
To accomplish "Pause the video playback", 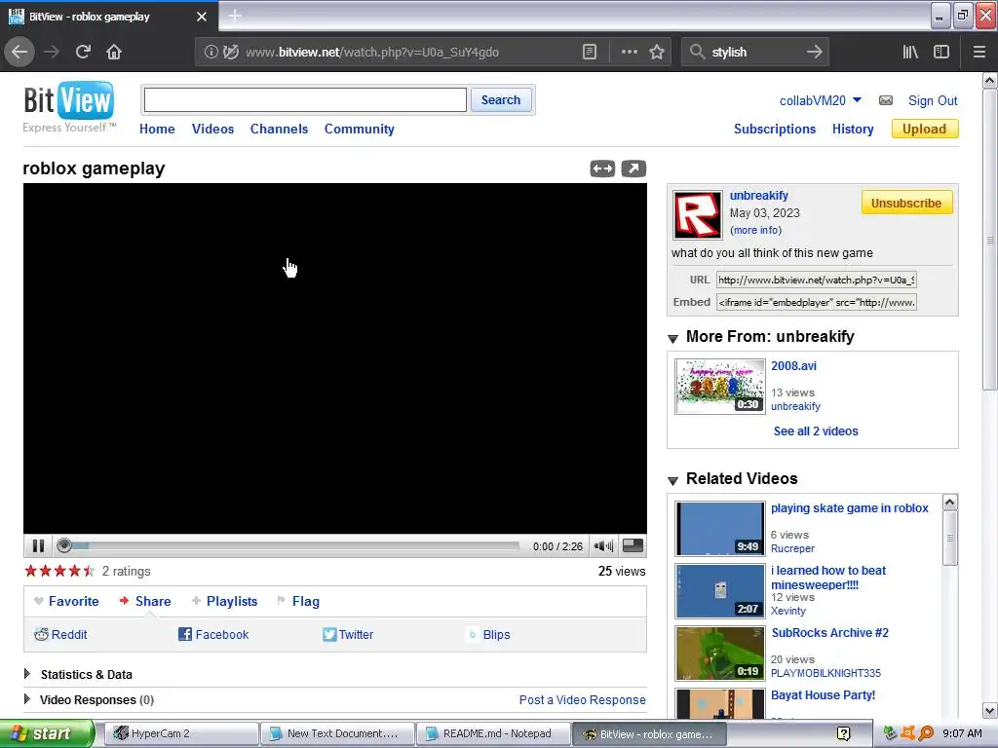I will click(x=38, y=545).
